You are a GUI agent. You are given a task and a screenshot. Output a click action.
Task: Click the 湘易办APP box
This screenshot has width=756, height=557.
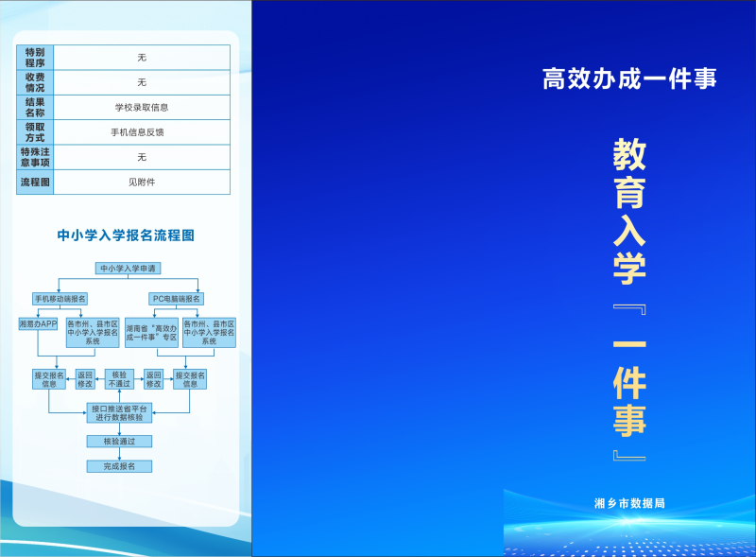39,323
